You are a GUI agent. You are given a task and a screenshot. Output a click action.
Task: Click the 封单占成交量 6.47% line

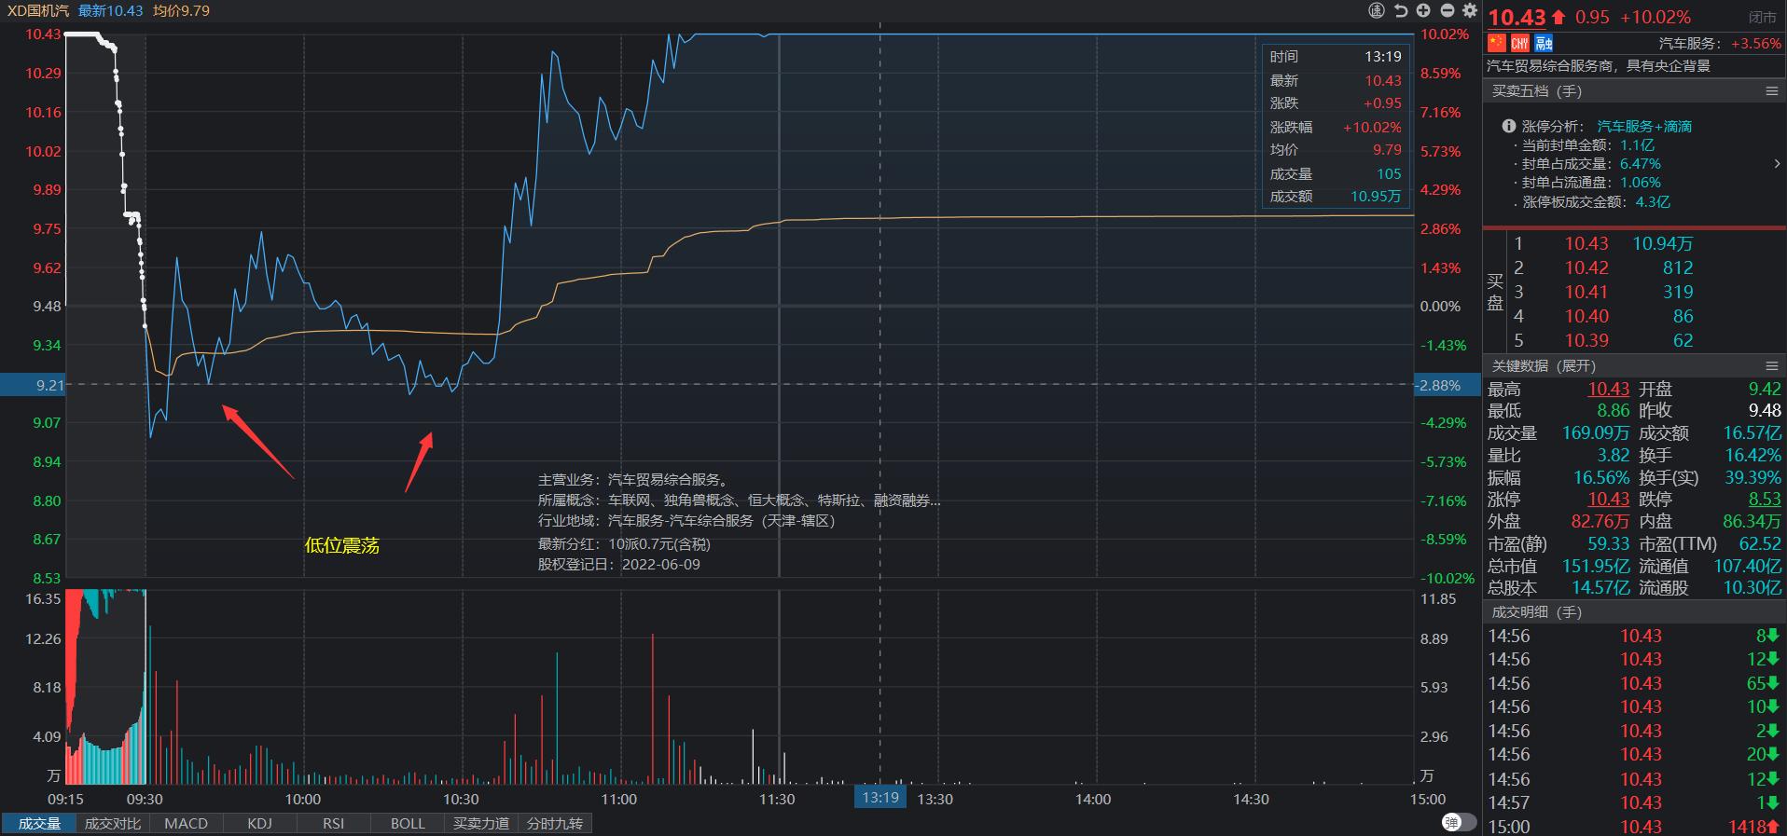click(1586, 164)
